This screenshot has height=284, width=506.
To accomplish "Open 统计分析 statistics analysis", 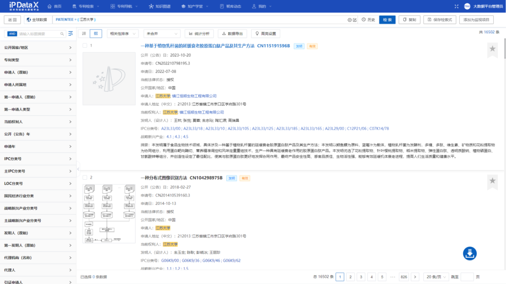I will [x=199, y=34].
